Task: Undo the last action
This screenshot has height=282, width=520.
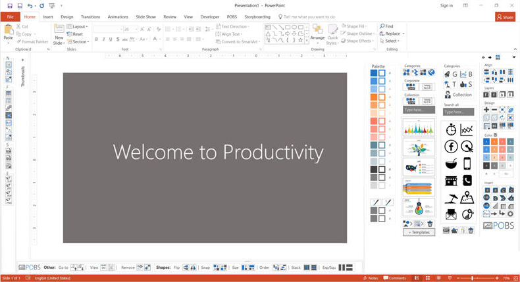Action: 30,6
